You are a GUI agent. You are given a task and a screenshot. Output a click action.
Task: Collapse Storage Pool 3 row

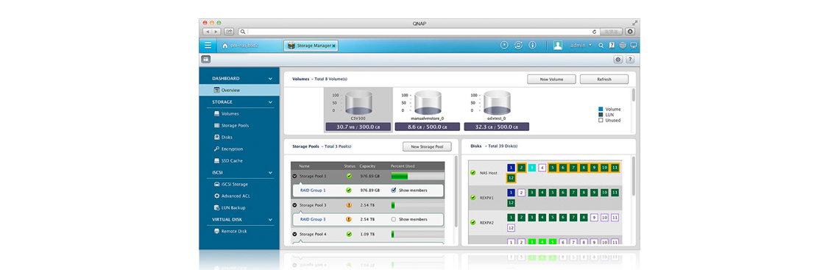[295, 205]
